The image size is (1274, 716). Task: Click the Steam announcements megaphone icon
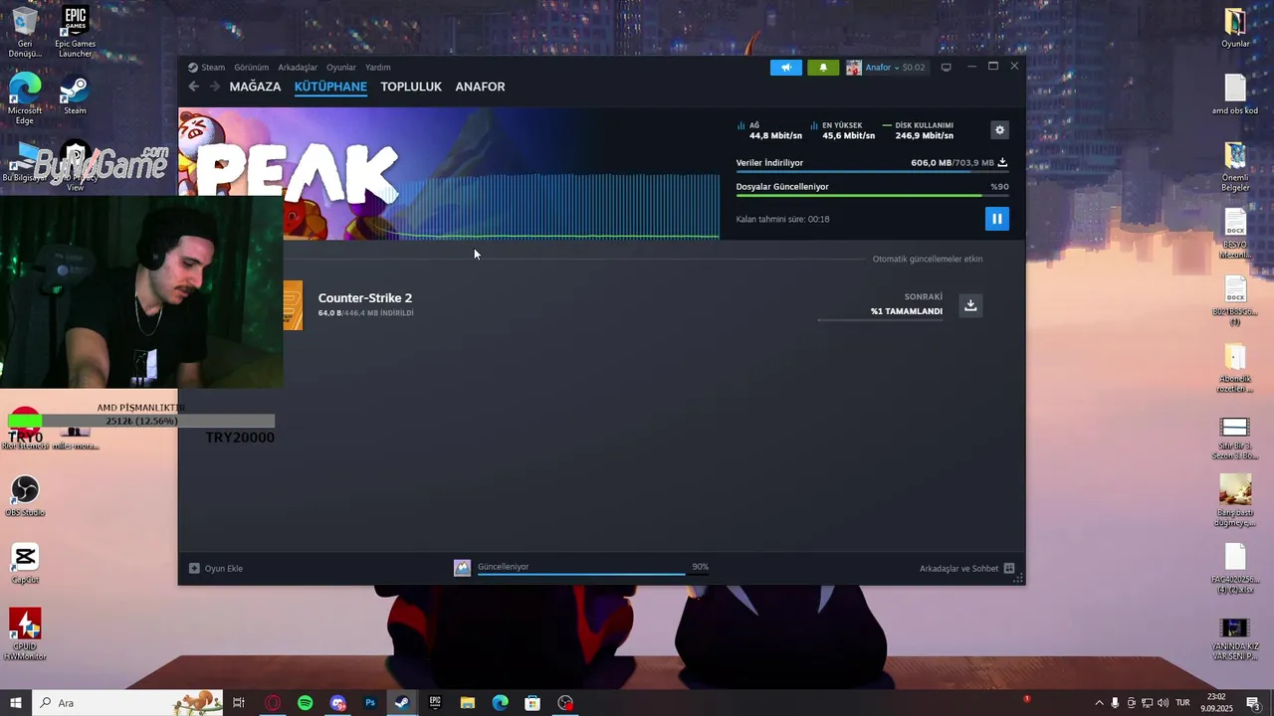(785, 68)
